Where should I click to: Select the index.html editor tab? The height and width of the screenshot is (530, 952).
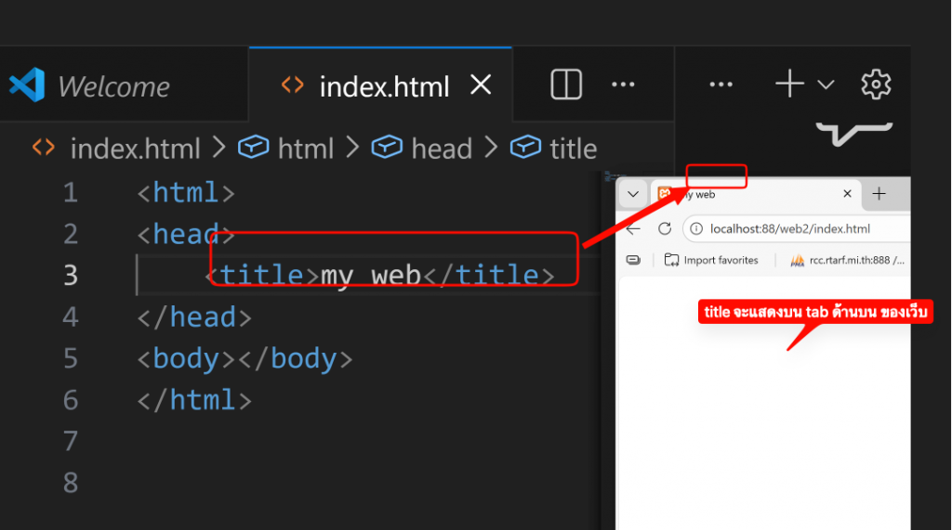(x=383, y=87)
